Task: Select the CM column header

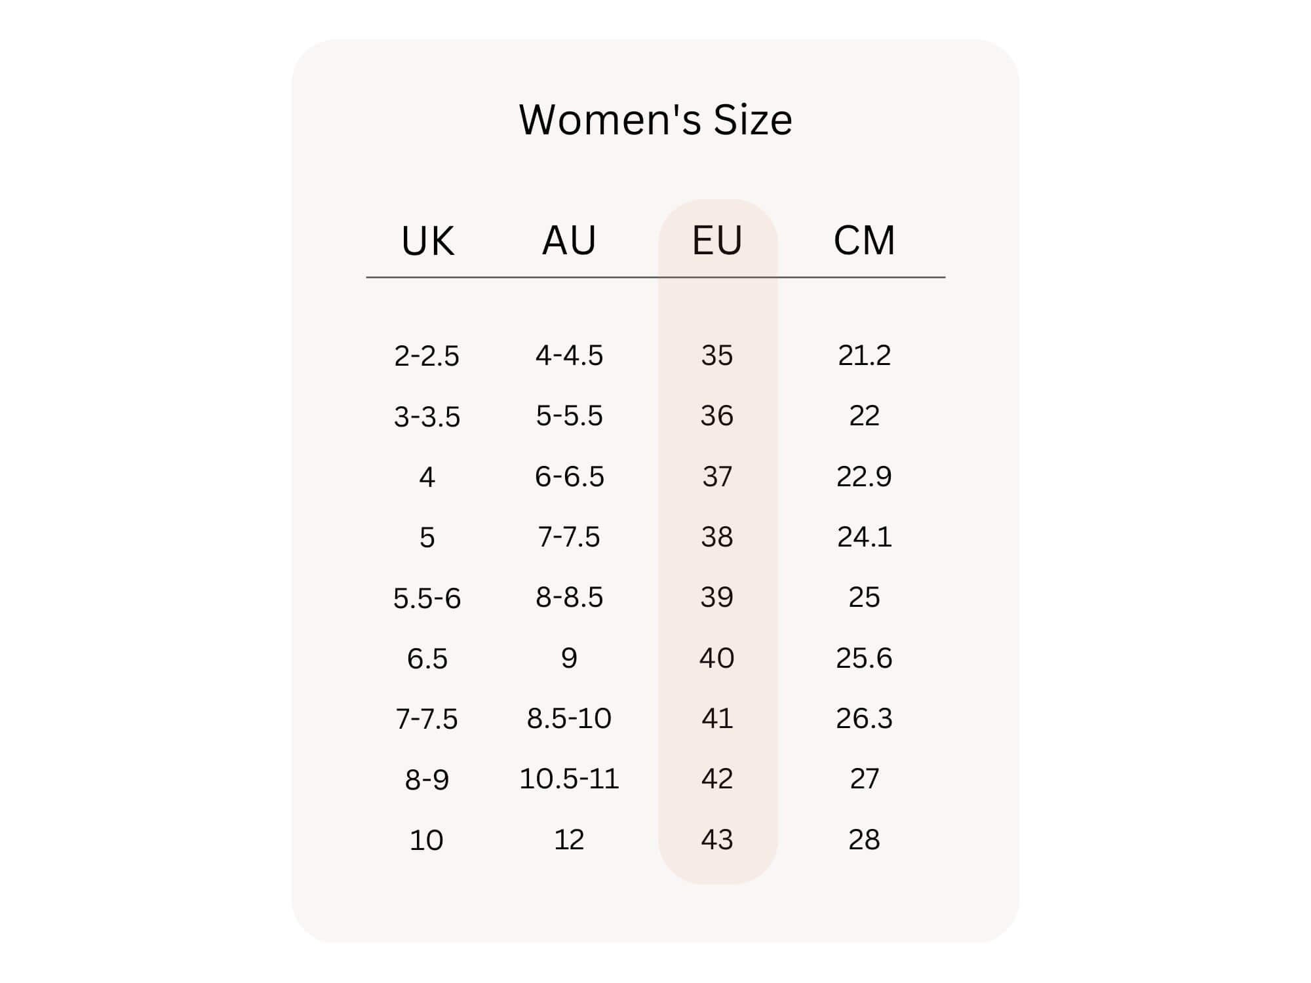Action: [x=864, y=241]
